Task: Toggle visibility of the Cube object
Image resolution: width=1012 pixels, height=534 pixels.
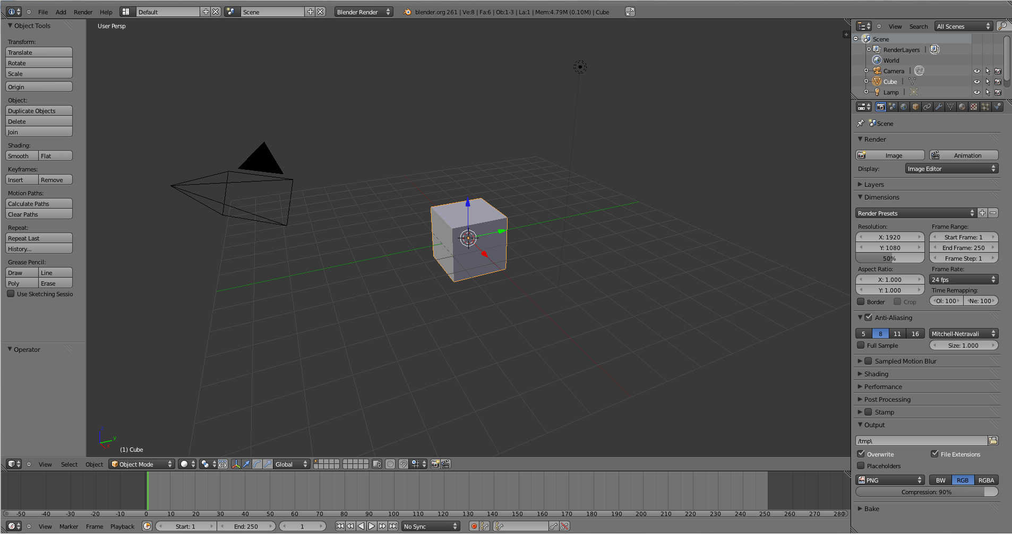Action: tap(977, 81)
